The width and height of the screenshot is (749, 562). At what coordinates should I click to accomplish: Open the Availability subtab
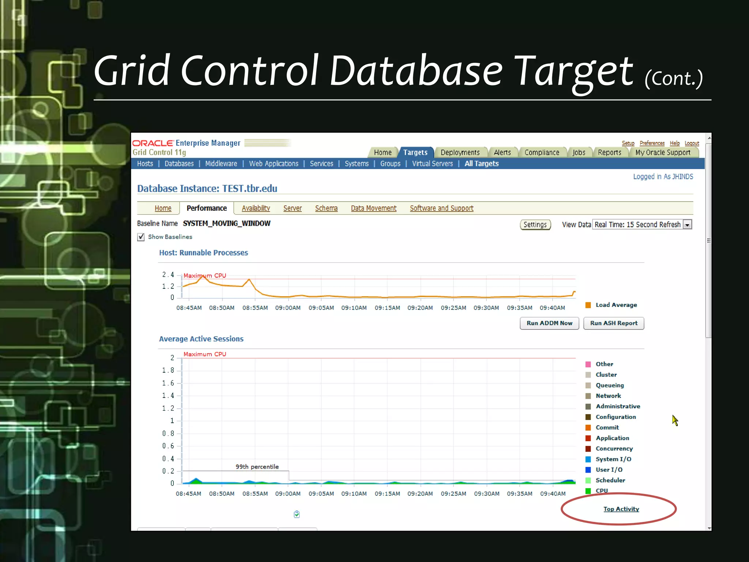tap(256, 208)
